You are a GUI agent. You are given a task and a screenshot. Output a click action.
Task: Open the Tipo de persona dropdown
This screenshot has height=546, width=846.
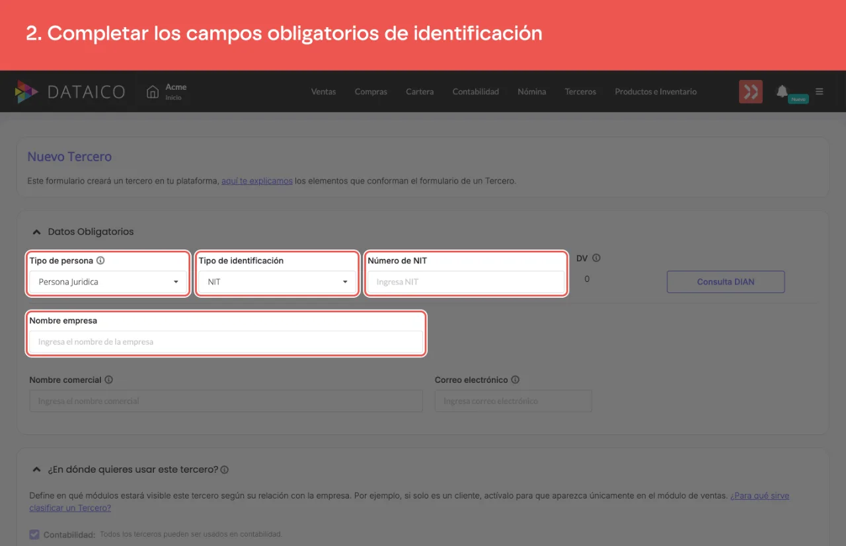(109, 282)
